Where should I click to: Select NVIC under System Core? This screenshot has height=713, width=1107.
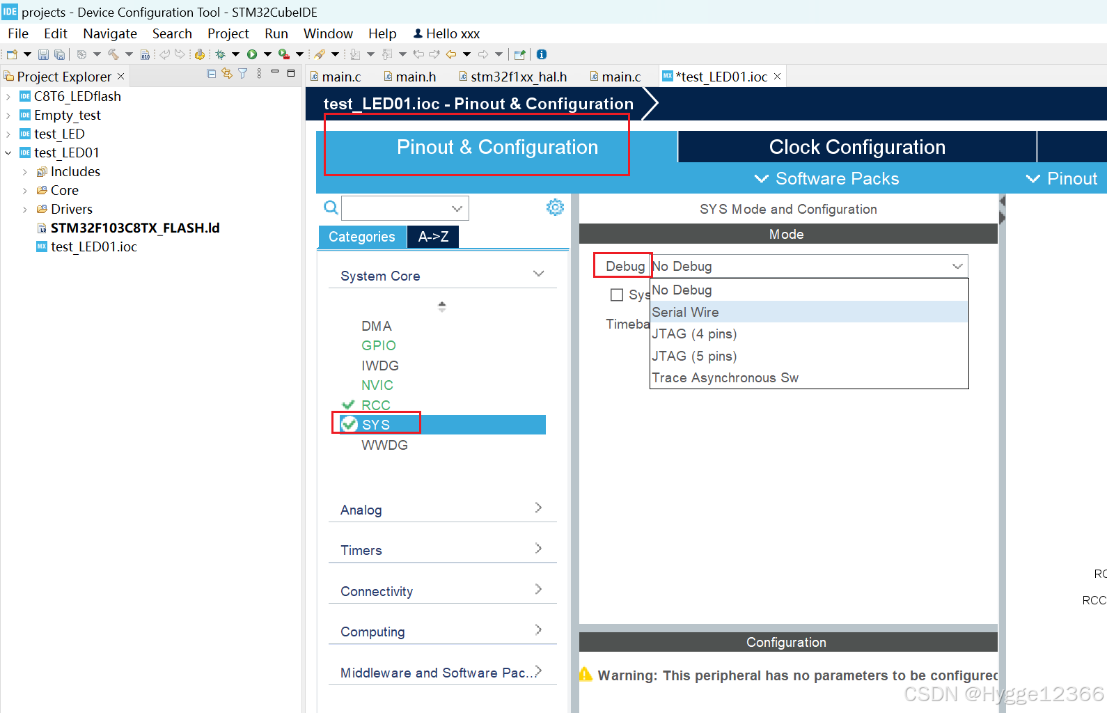point(377,385)
